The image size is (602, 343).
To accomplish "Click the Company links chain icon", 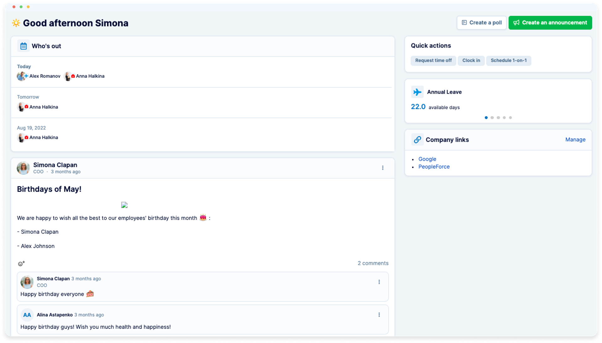I will 417,140.
